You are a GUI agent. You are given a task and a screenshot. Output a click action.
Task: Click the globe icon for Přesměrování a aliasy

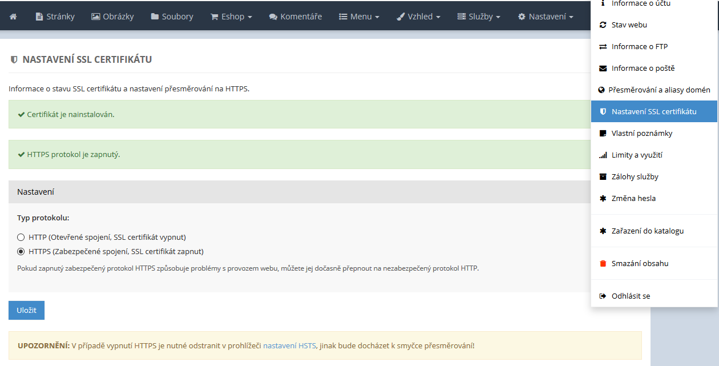(601, 90)
